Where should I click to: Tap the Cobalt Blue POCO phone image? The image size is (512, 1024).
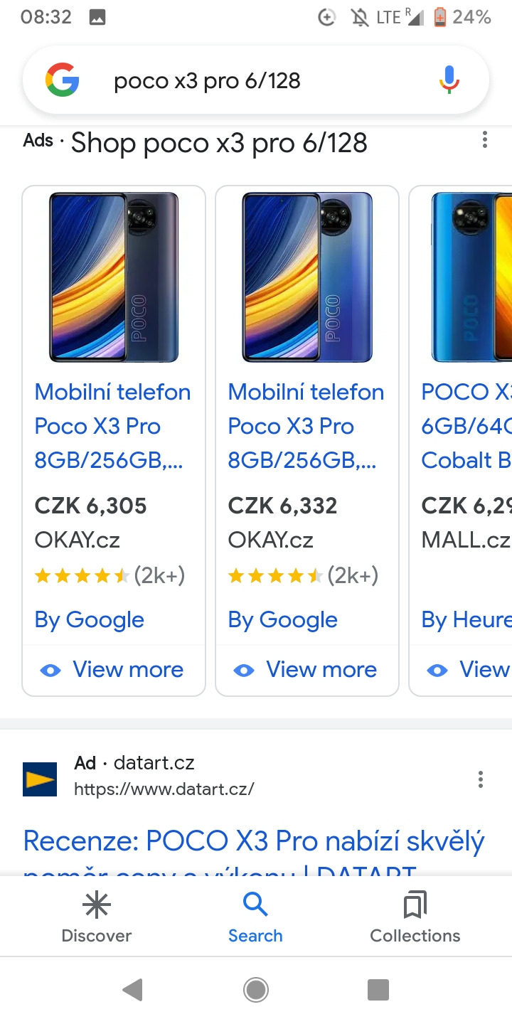pos(469,277)
